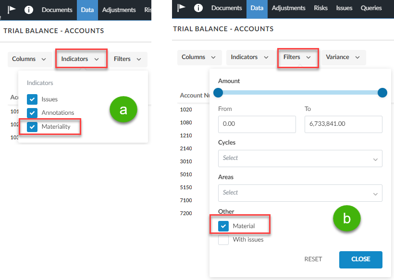Open Indicators dropdown in the right screenshot

click(250, 58)
